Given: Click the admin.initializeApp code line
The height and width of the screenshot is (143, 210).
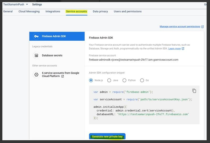Looking at the screenshot, I should 110,107.
